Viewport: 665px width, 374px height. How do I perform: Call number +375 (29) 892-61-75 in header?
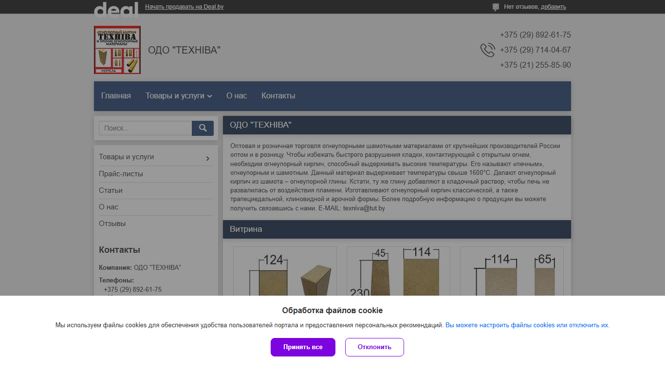tap(535, 35)
